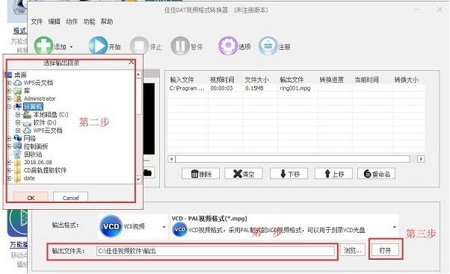The height and width of the screenshot is (274, 450).
Task: Click the 输入文件 column header
Action: [x=182, y=80]
